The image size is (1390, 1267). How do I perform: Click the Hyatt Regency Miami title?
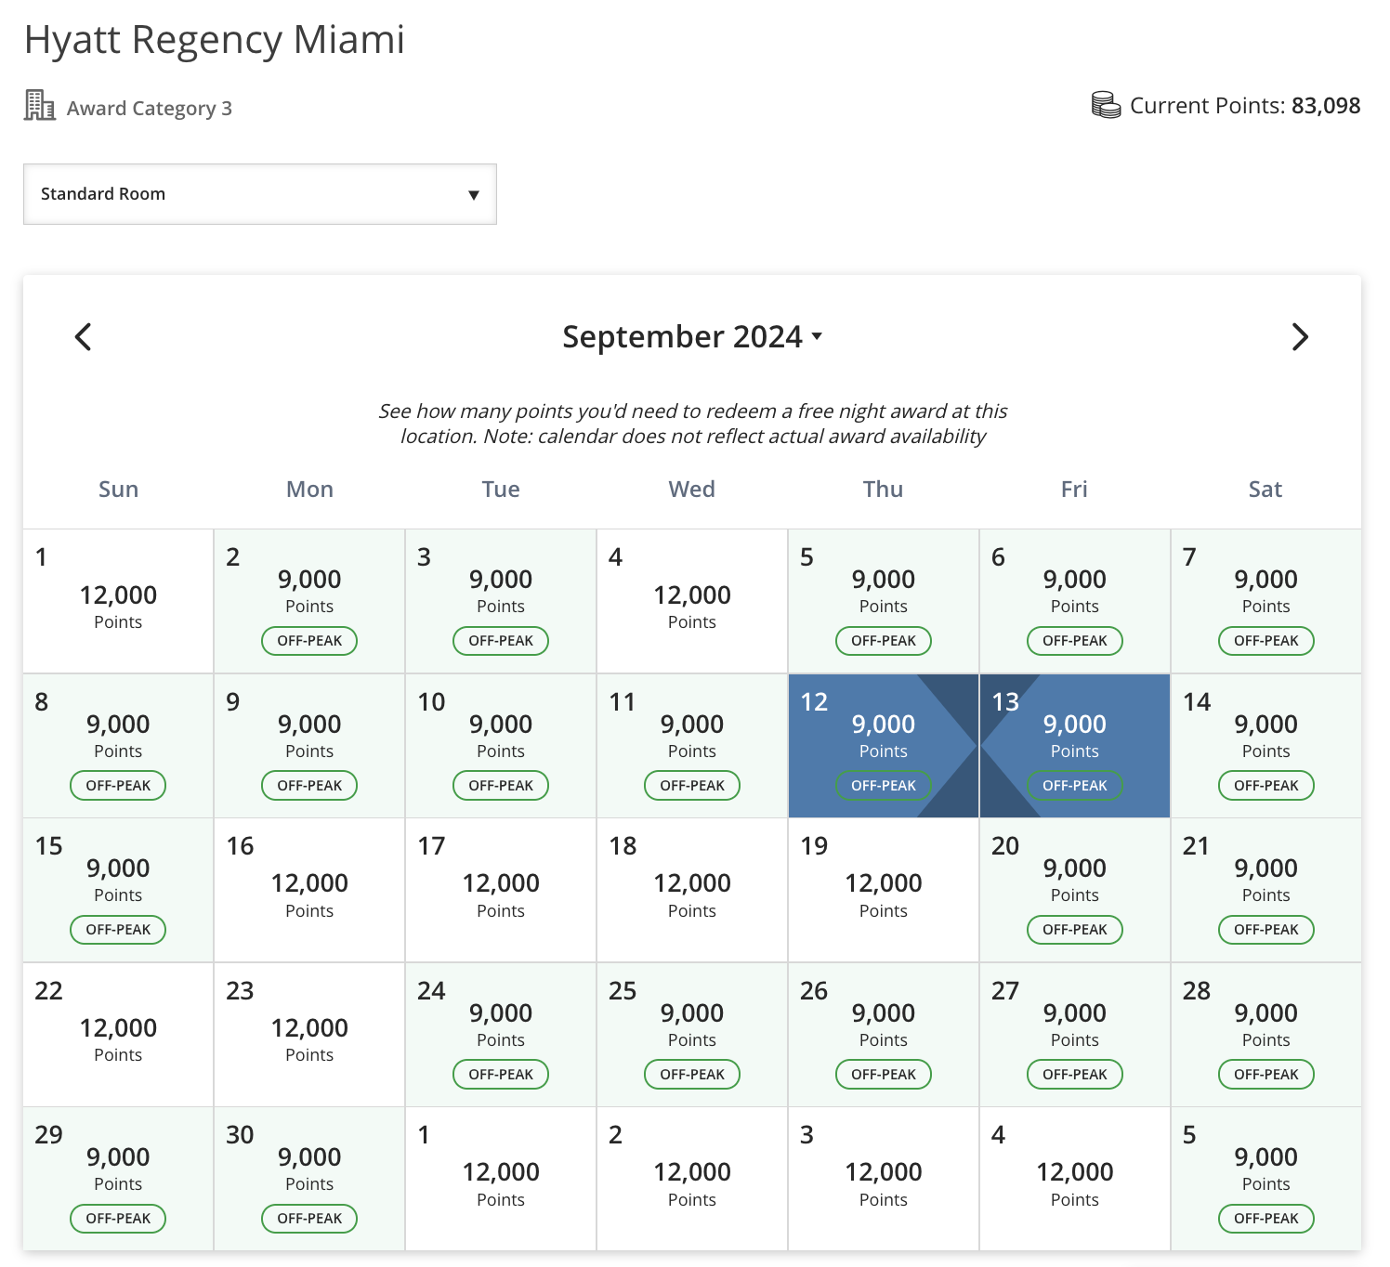click(215, 41)
